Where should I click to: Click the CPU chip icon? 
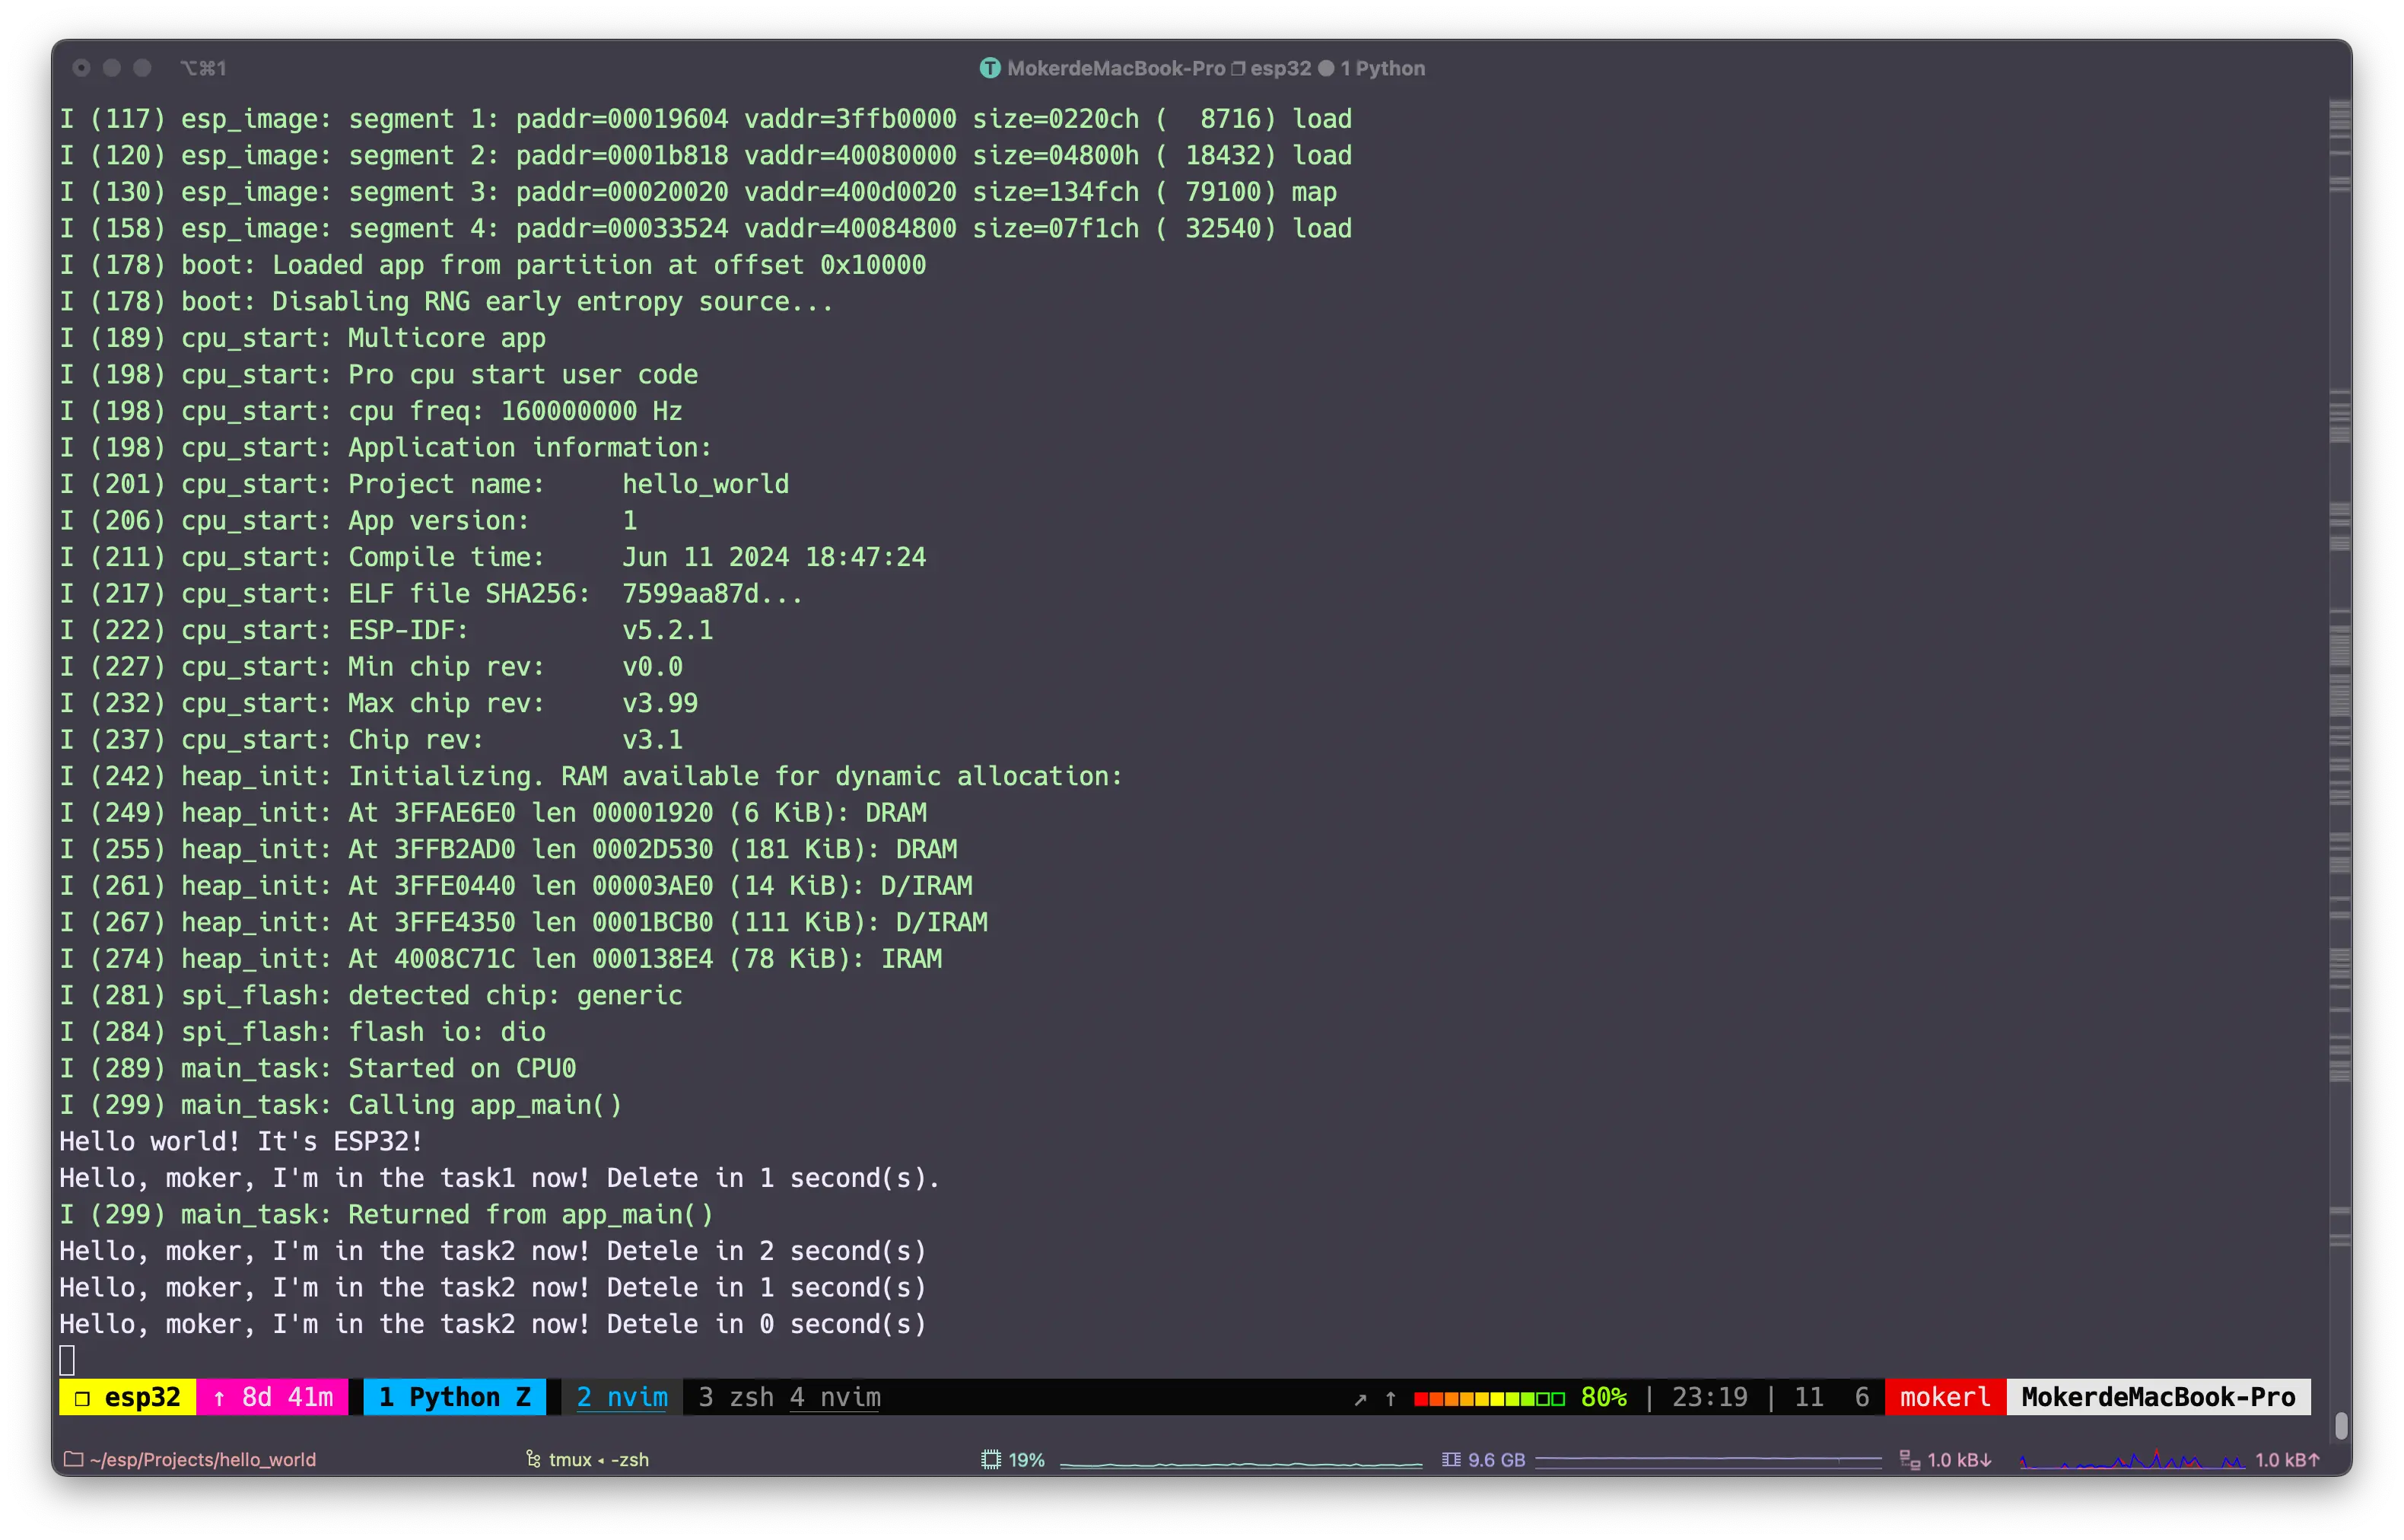(991, 1459)
